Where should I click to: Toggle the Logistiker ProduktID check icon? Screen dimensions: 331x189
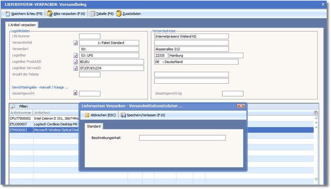pyautogui.click(x=76, y=62)
